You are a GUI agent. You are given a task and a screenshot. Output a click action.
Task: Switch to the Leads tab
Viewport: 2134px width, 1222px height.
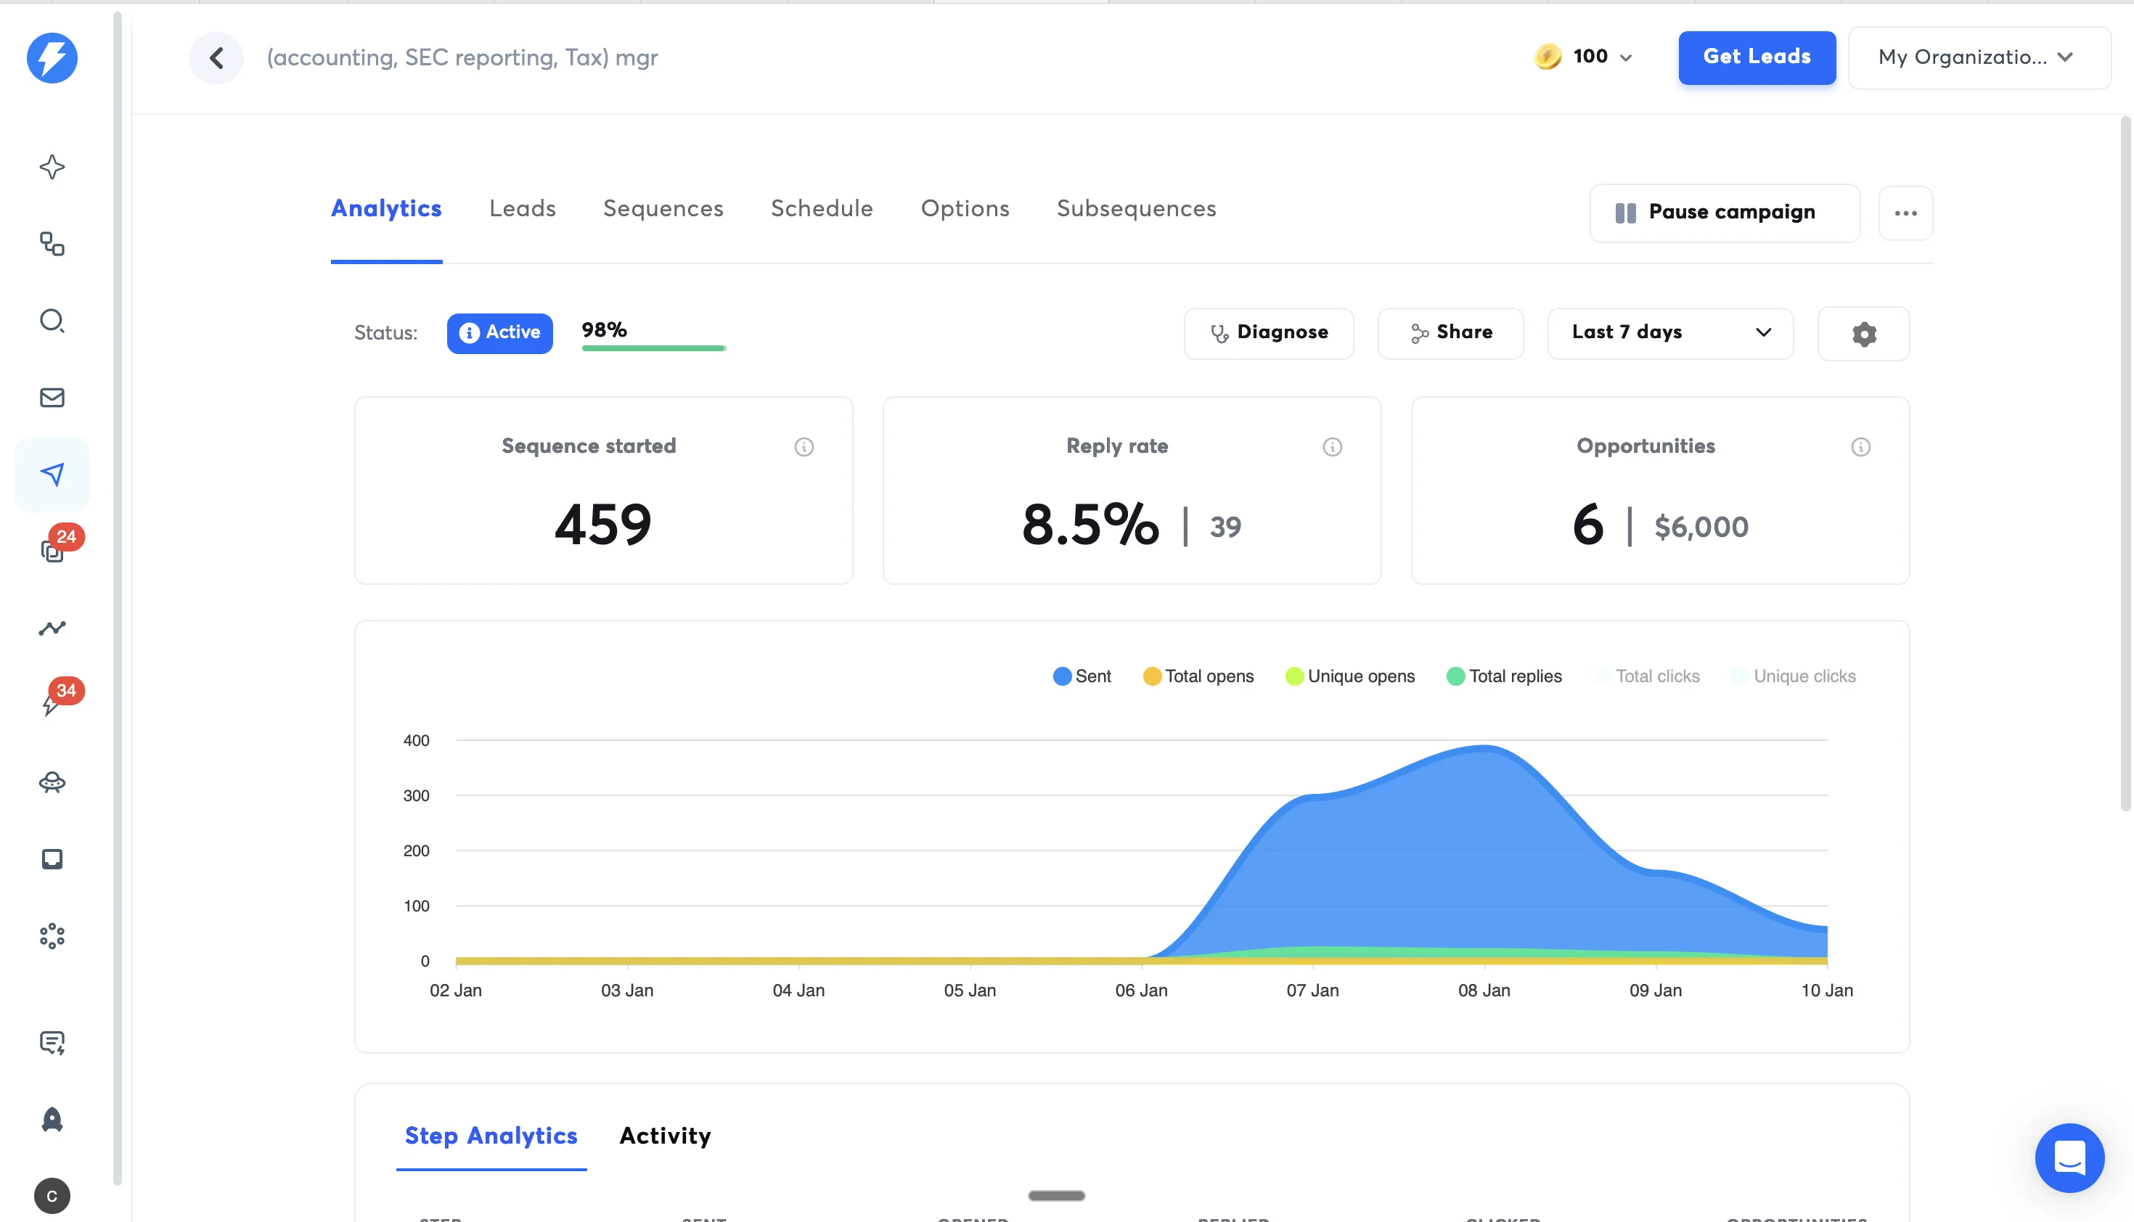[522, 208]
